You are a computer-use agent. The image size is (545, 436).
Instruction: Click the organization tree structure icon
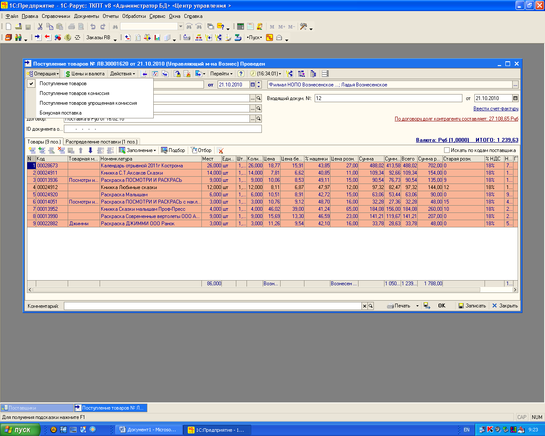click(199, 37)
